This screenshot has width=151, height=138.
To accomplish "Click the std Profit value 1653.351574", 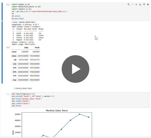I will 35,60.
